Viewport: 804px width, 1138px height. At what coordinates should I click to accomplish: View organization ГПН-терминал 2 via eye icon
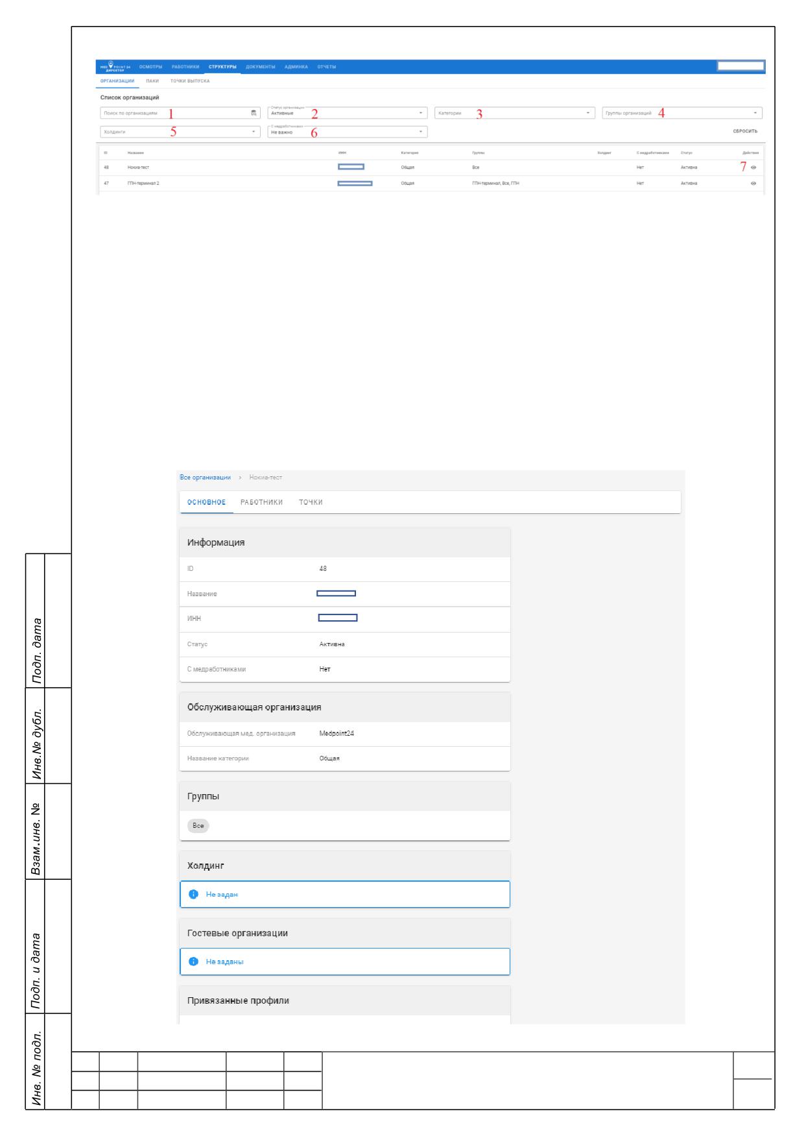tap(753, 184)
